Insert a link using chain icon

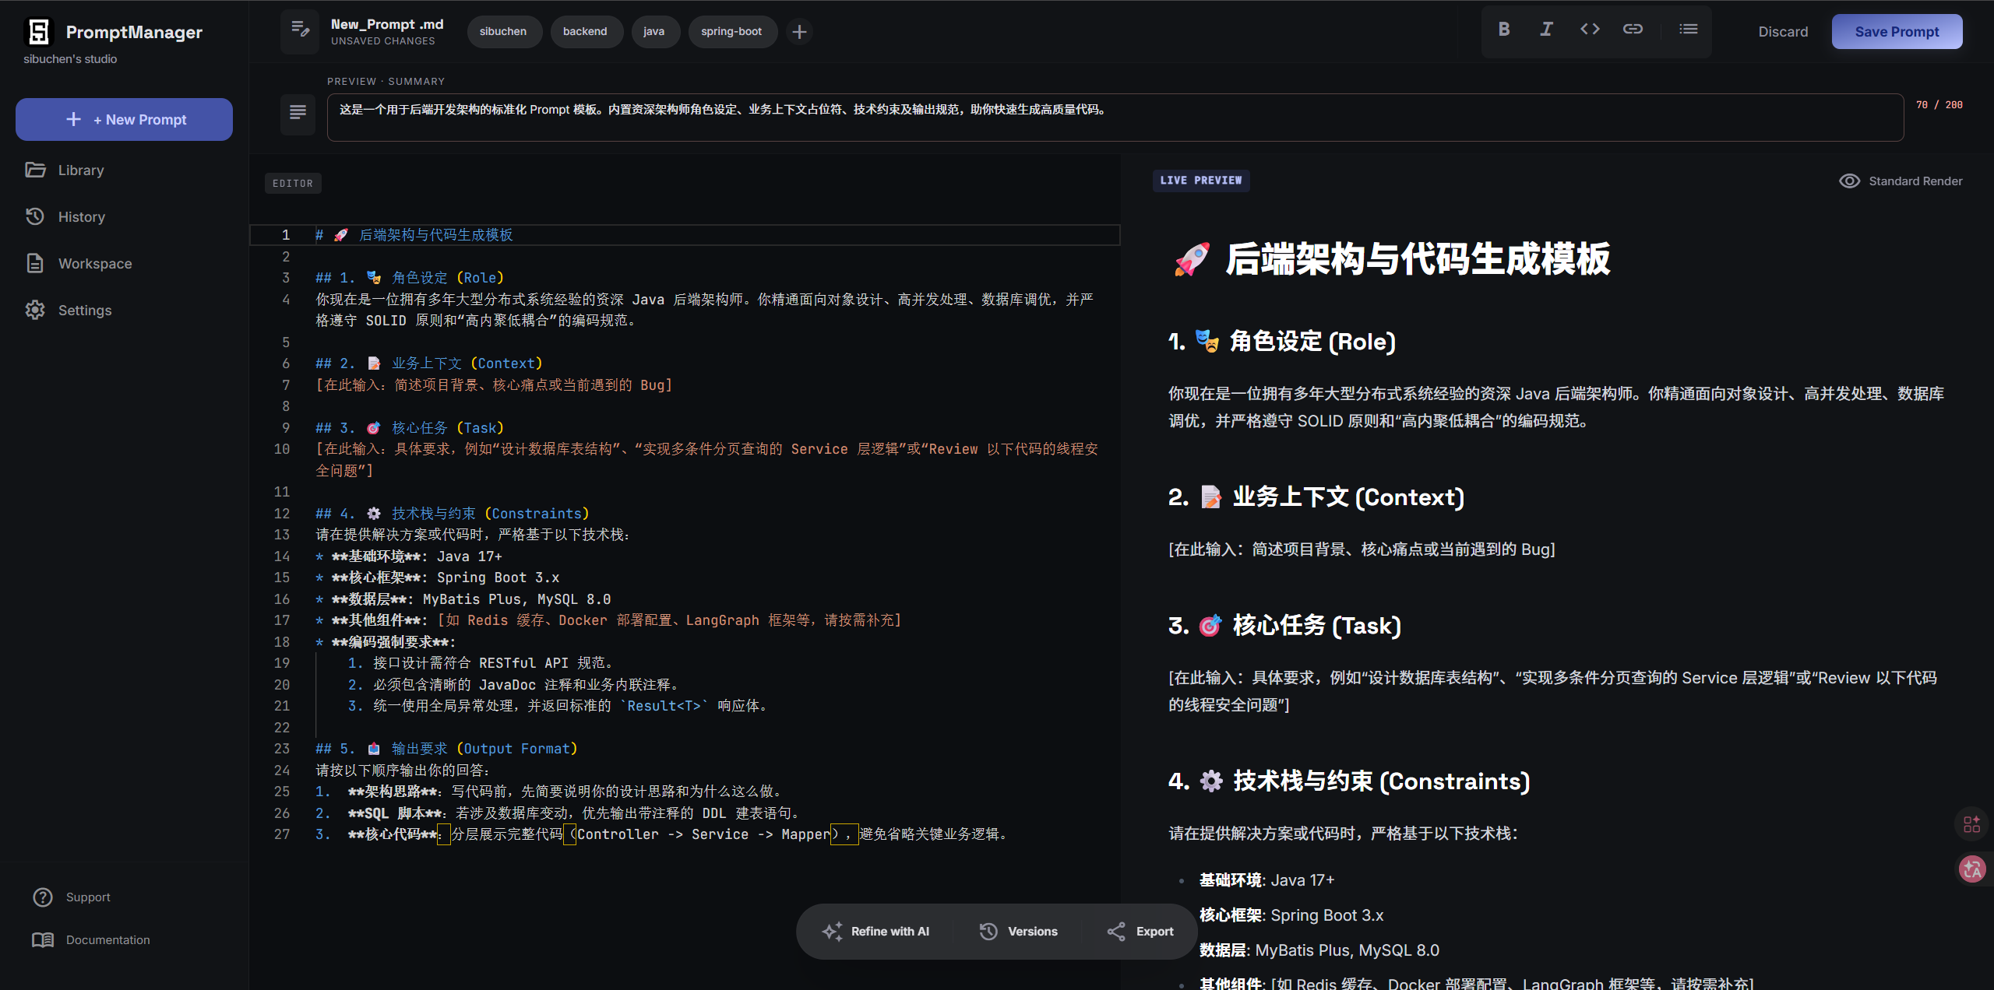coord(1633,30)
